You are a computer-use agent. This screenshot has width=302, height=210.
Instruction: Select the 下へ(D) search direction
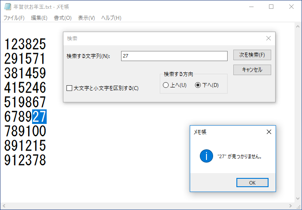click(x=198, y=85)
